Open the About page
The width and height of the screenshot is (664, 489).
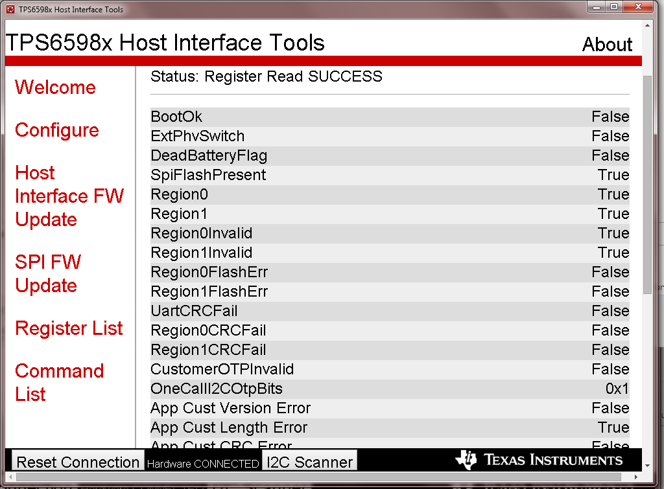click(x=607, y=45)
